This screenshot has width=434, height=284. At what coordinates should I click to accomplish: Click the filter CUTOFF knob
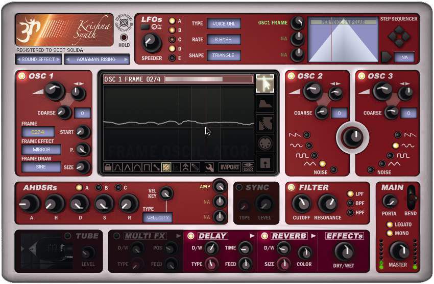point(302,204)
